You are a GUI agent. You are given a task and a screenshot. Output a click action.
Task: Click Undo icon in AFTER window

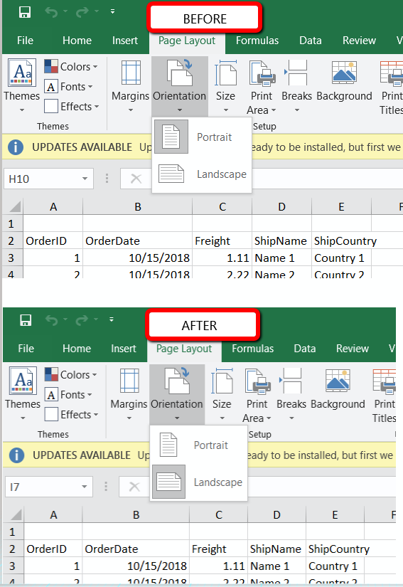click(51, 320)
